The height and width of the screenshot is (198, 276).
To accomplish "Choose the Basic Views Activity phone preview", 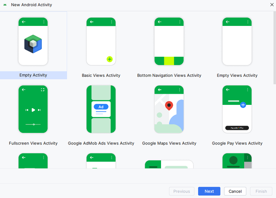I will [x=101, y=41].
